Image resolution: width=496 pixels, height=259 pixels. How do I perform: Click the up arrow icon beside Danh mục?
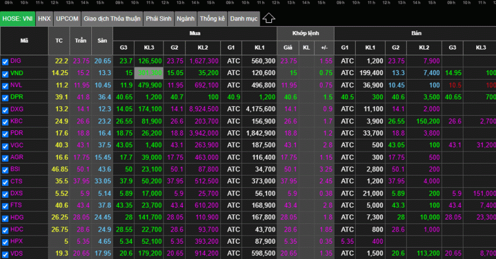tap(268, 18)
